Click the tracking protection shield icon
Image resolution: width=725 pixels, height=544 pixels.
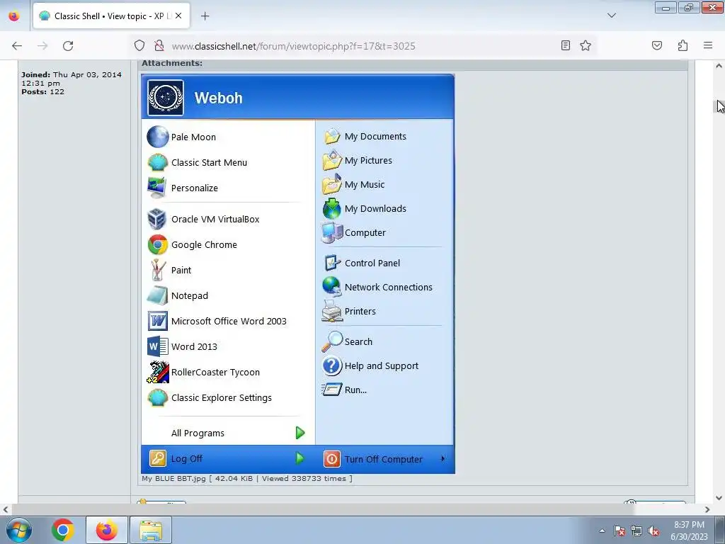[139, 45]
